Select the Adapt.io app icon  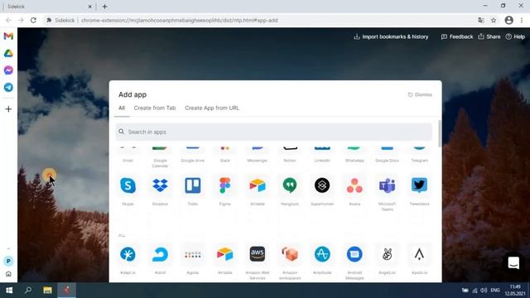coord(128,254)
